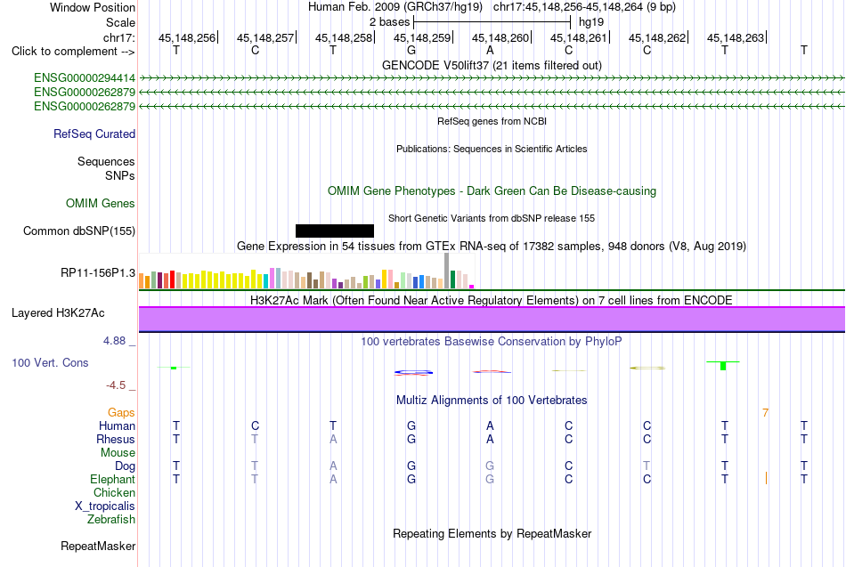The height and width of the screenshot is (567, 846).
Task: Click the 'Click to complement -->' label
Action: click(x=73, y=52)
